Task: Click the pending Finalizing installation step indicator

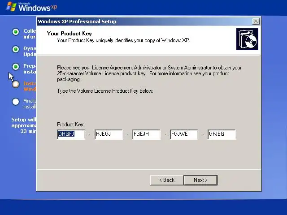Action: click(16, 102)
